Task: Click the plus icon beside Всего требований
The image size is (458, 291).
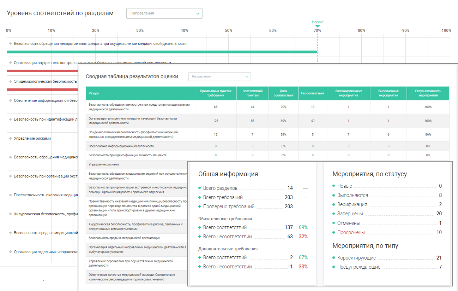Action: (x=200, y=197)
